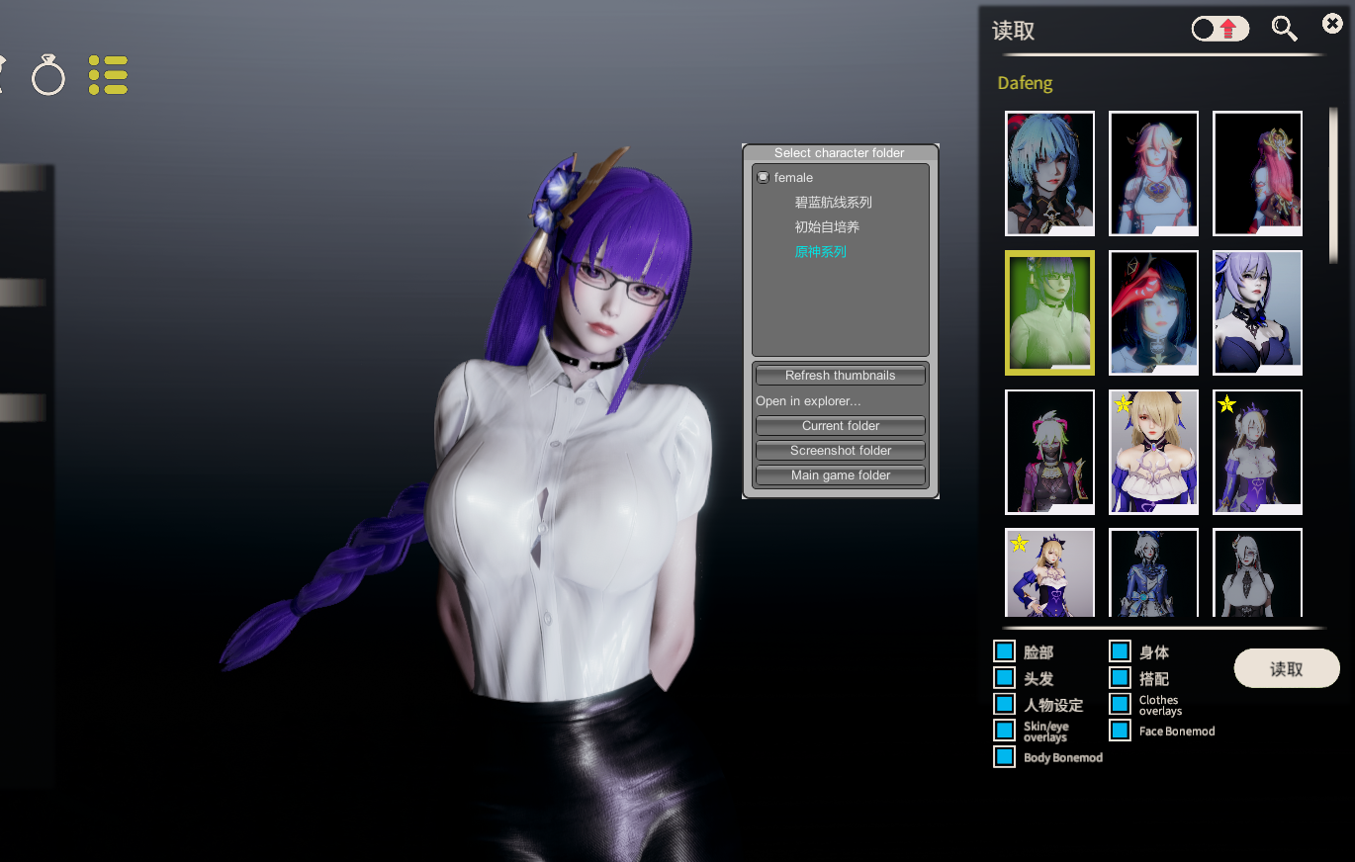Select the pink-haired fox-ear character card

tap(1153, 173)
